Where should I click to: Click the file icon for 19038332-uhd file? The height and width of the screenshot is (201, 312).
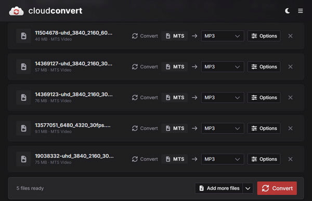point(24,159)
